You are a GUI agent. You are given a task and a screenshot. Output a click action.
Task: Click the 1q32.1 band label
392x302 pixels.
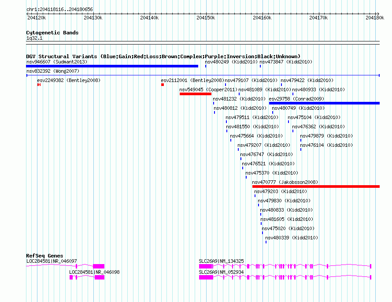click(34, 38)
